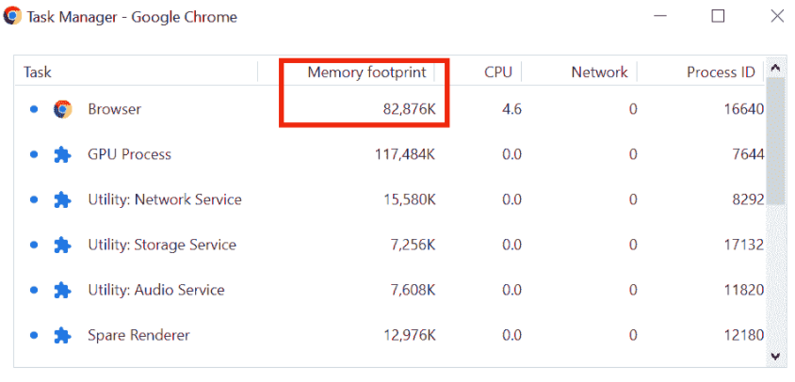This screenshot has height=382, width=795.
Task: Click the puzzle icon beside Utility: Storage Service
Action: 62,246
